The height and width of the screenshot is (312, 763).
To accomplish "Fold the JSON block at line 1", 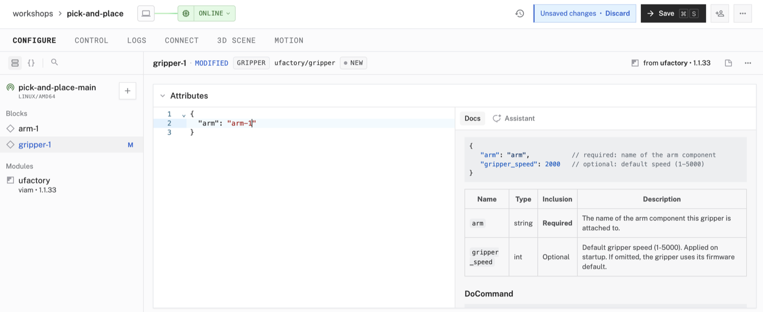I will pos(184,115).
